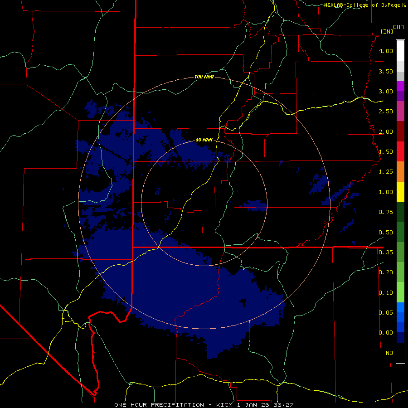Click the '3.50' legend value
408x408 pixels.
[x=386, y=71]
